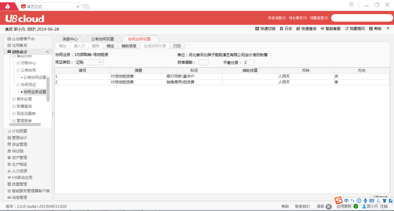
Task: Open the 帮助 help icon in header
Action: point(371,29)
